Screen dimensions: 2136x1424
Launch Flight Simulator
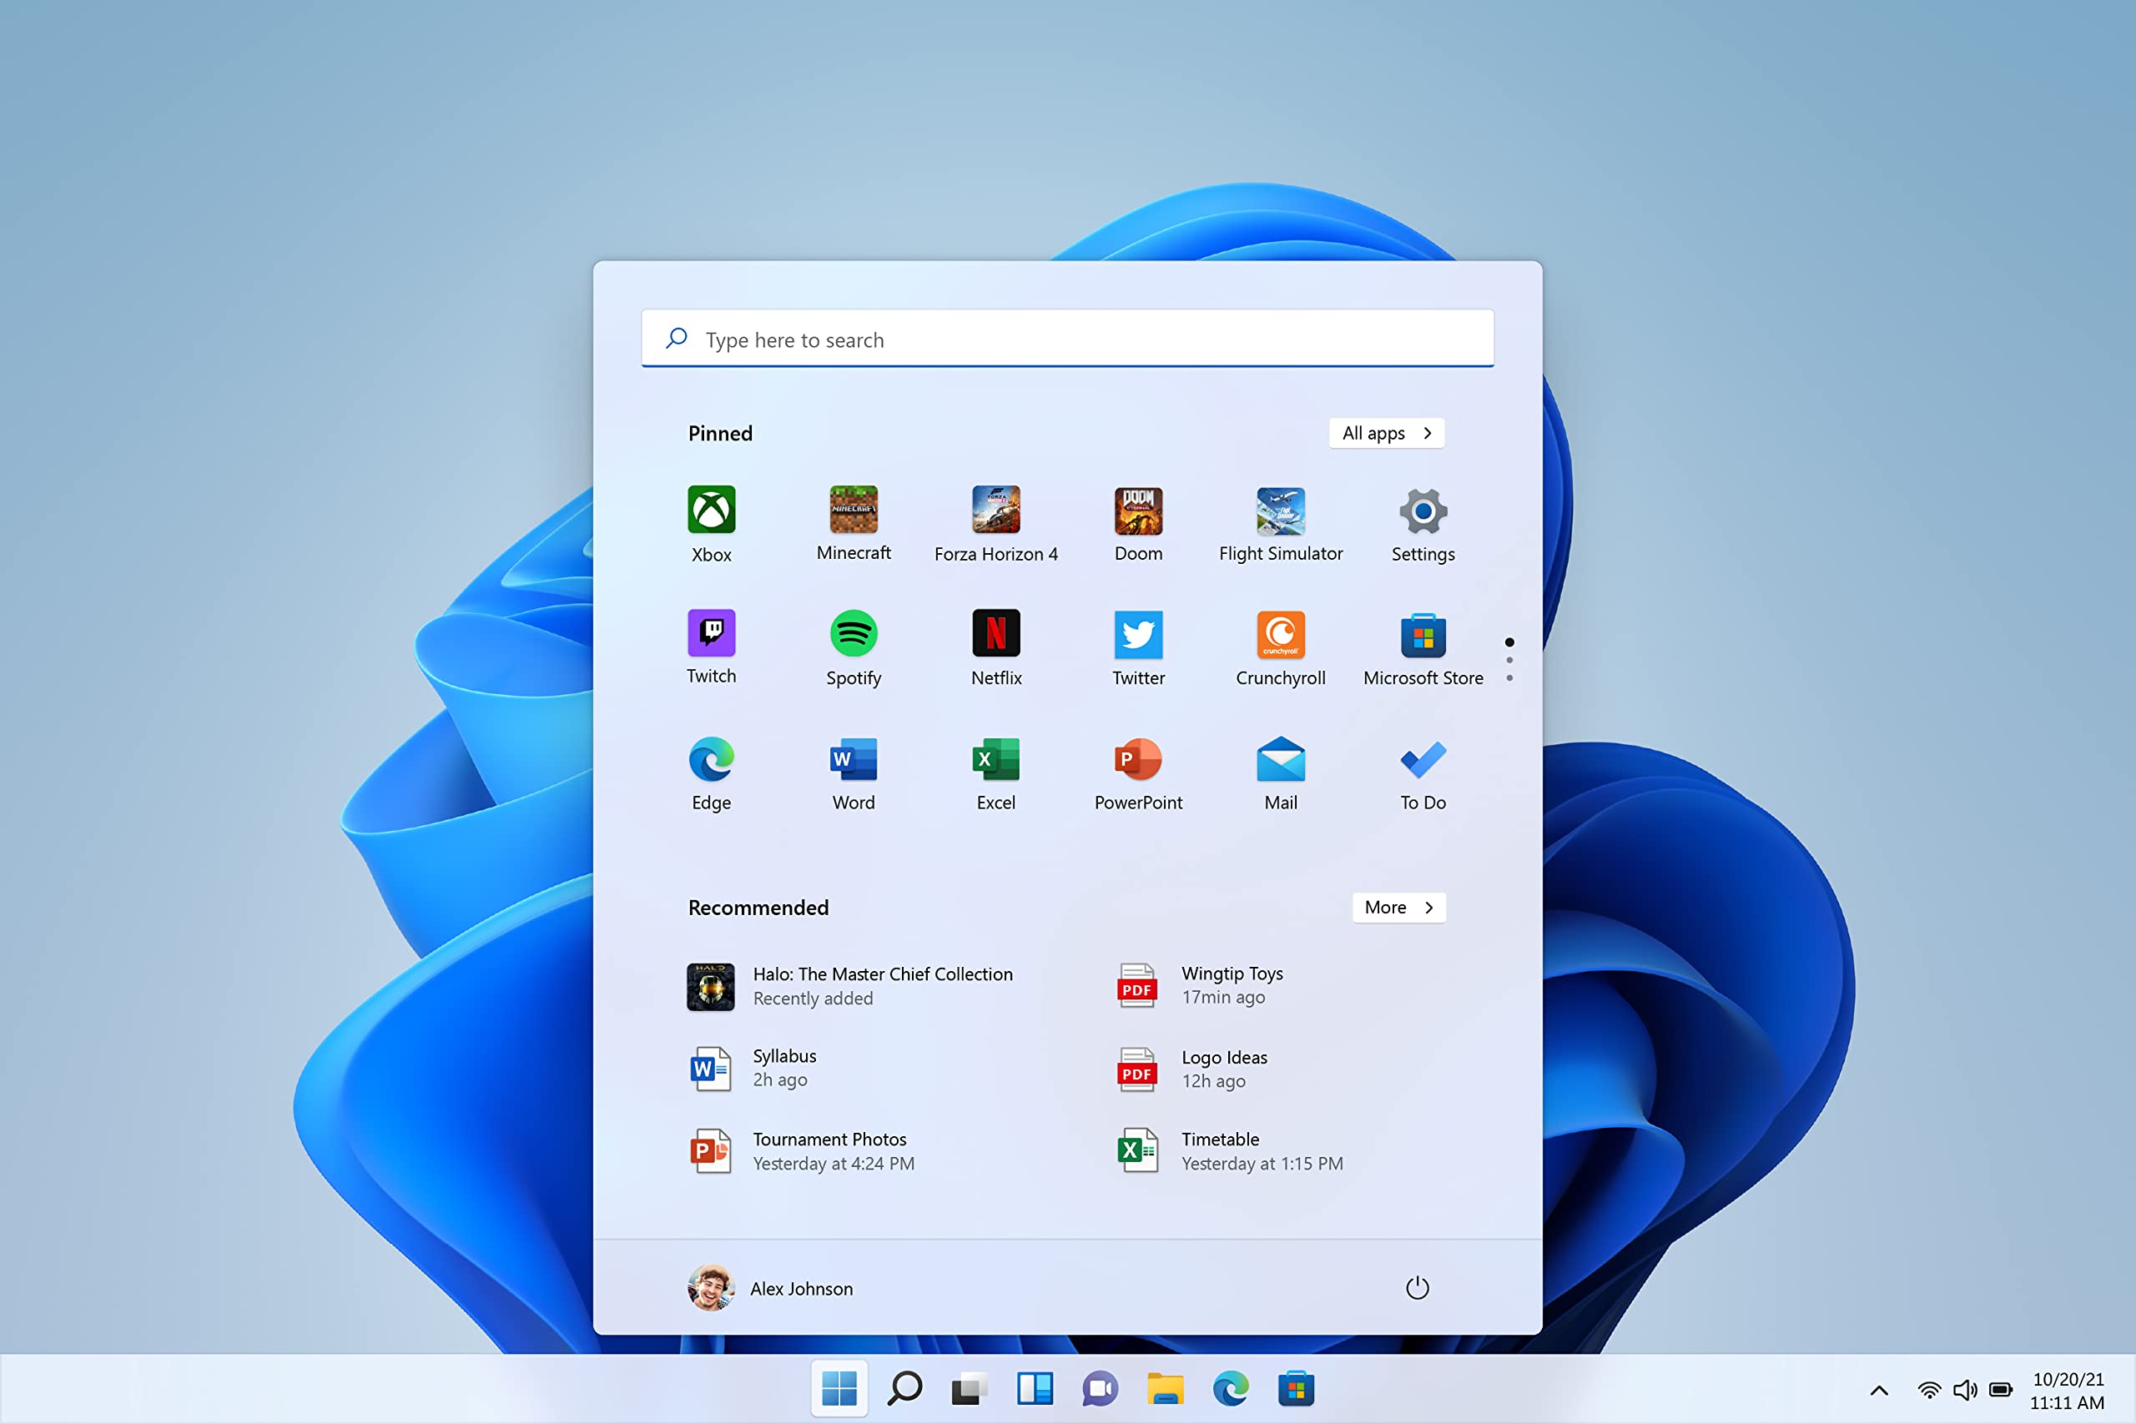pos(1281,511)
